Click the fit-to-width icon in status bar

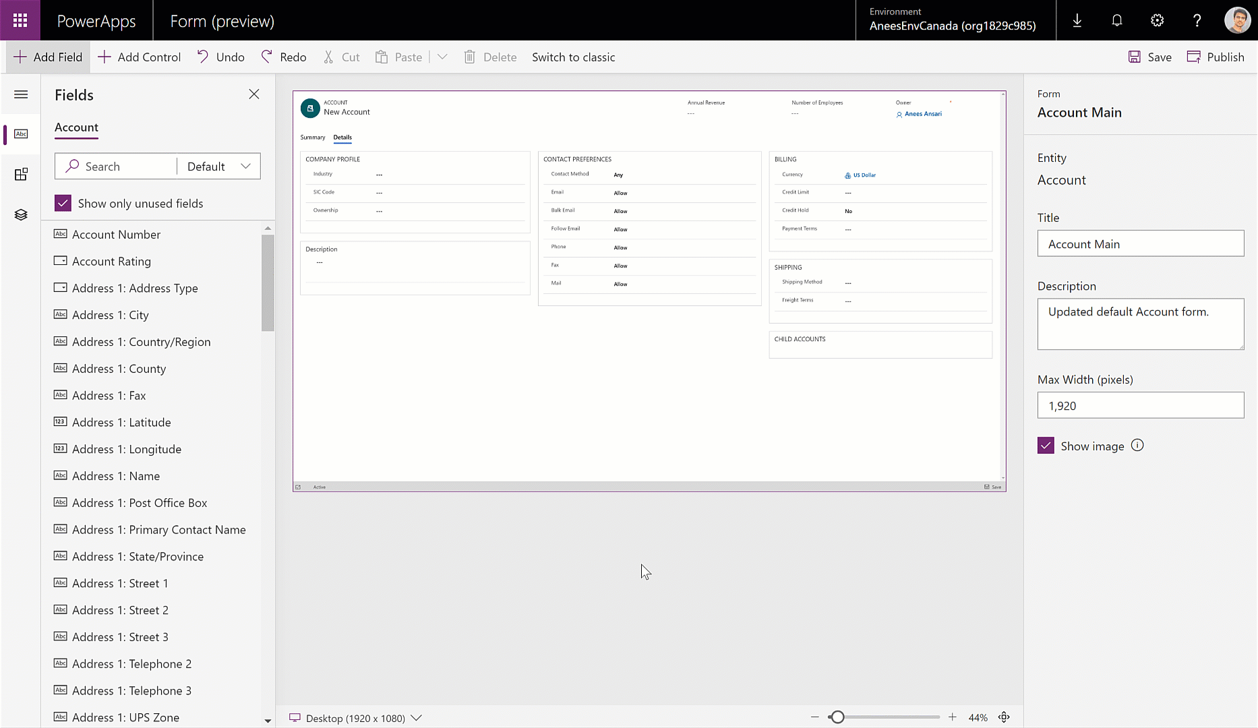point(1004,717)
